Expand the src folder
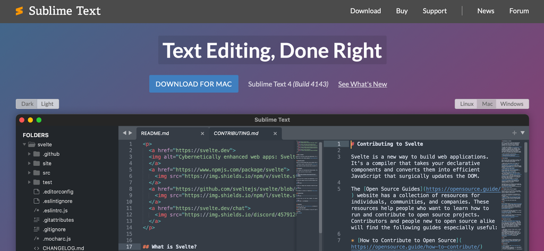This screenshot has height=251, width=544. click(30, 172)
